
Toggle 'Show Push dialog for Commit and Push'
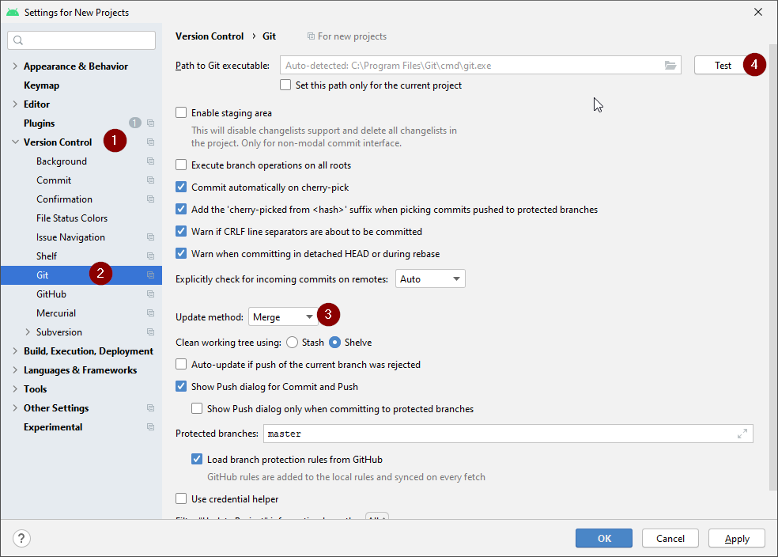[x=181, y=386]
